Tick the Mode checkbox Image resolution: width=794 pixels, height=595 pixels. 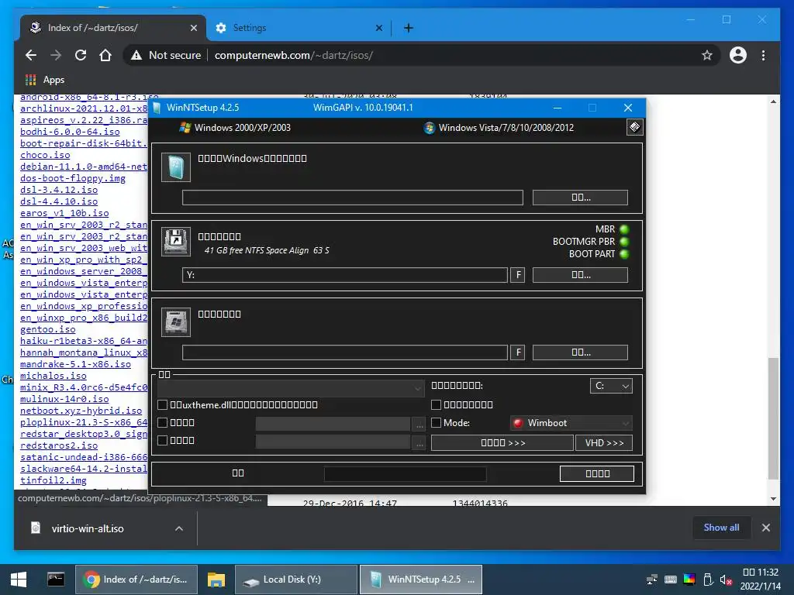(x=436, y=422)
